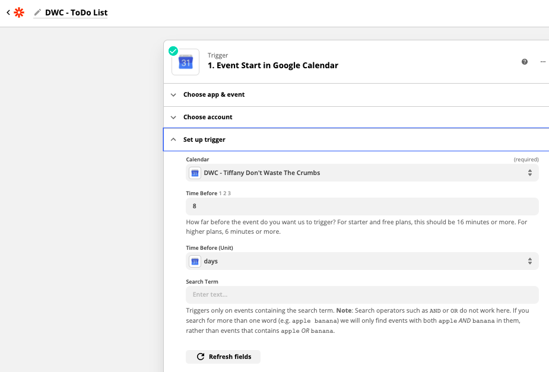Focus the Search Term text field
Screen dimensions: 549x372
[362, 295]
